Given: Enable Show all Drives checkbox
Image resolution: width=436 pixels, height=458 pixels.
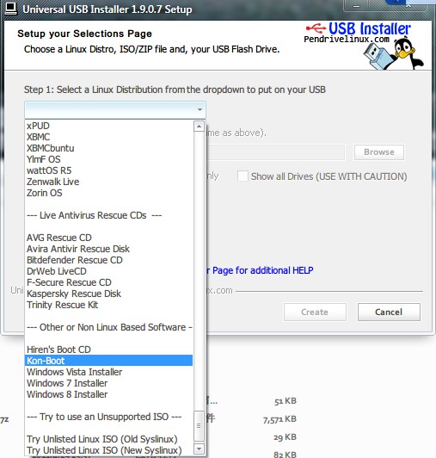Looking at the screenshot, I should (x=243, y=176).
